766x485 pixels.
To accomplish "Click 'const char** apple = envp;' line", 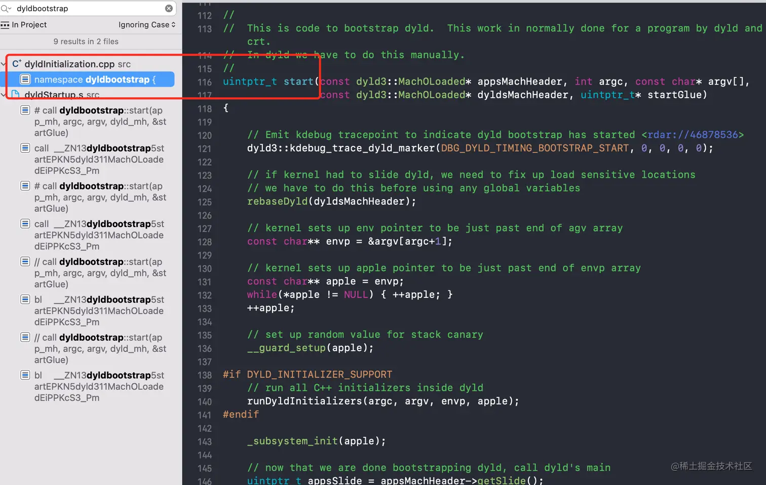I will [325, 282].
